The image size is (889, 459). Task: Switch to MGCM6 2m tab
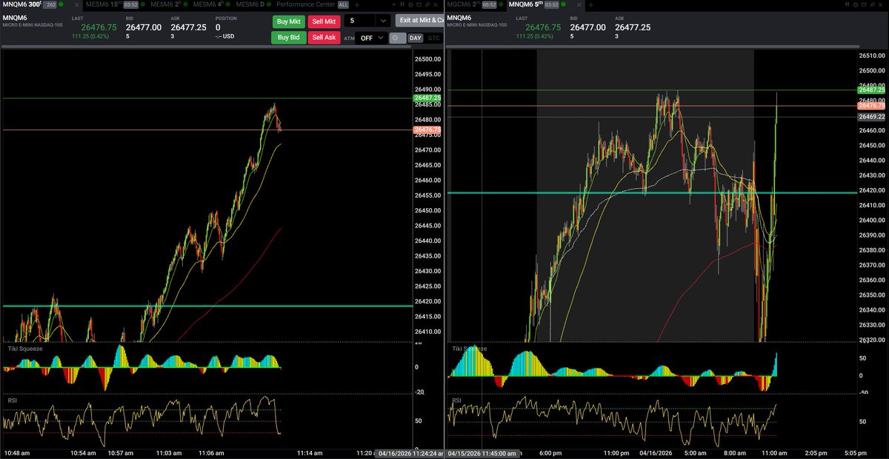click(474, 5)
